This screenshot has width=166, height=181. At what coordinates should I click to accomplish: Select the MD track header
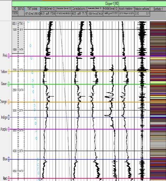coord(15,9)
